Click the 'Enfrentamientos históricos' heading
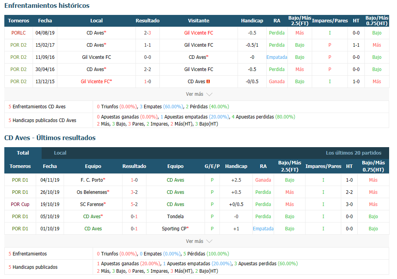397x279 pixels. 47,5
